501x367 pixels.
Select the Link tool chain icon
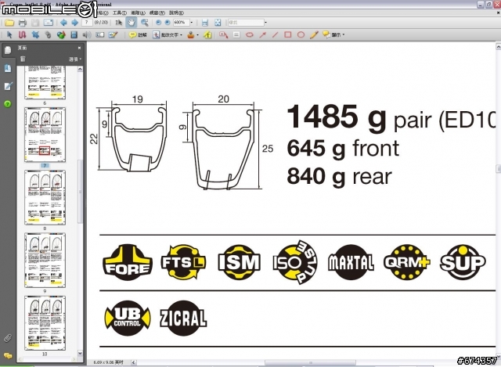[x=48, y=34]
